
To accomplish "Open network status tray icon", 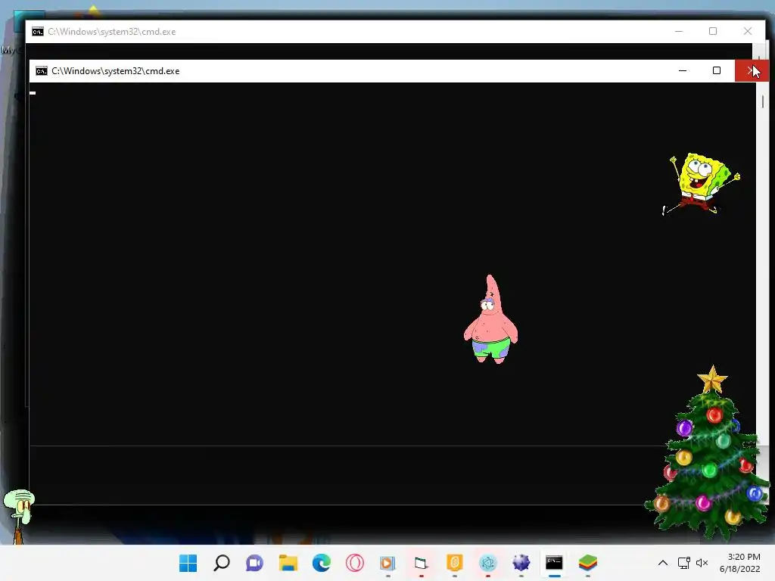I will [683, 563].
